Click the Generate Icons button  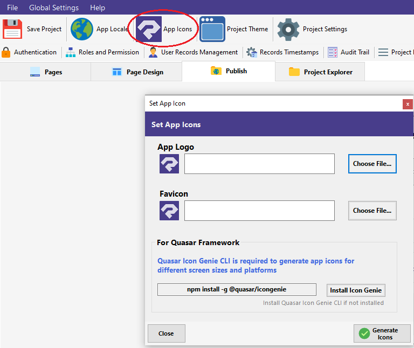[x=382, y=333]
